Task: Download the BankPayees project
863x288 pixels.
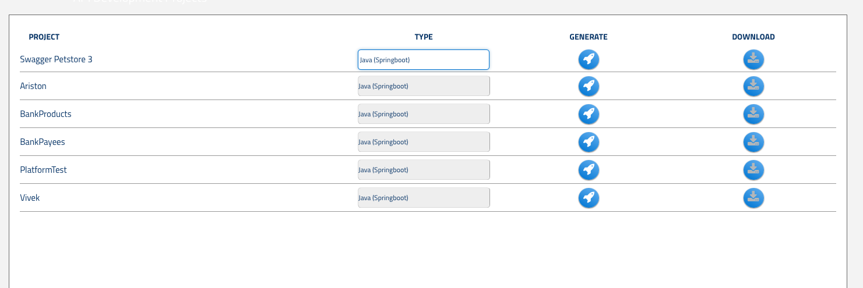Action: coord(753,142)
